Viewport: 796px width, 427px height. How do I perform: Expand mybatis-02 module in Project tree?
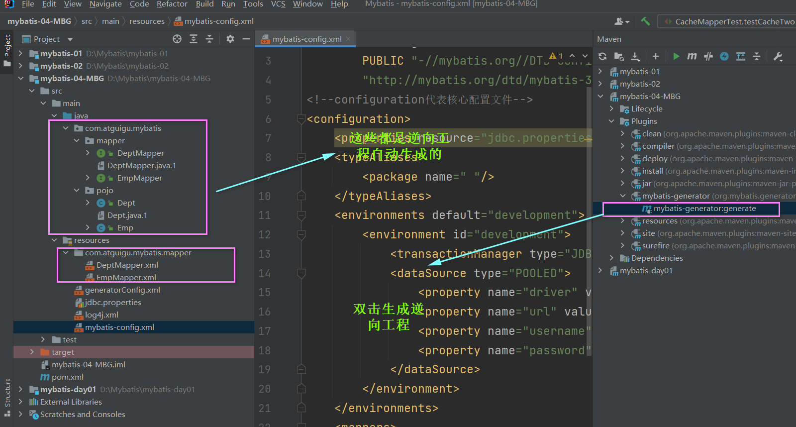pyautogui.click(x=20, y=66)
